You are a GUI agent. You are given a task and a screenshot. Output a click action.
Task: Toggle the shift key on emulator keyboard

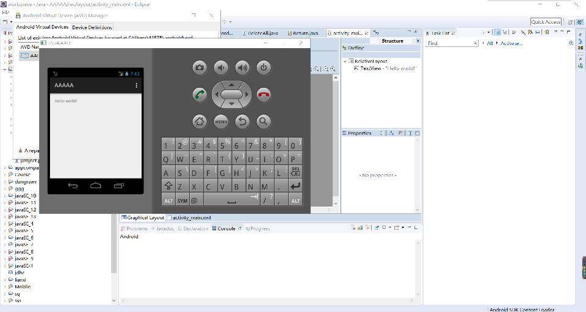[168, 186]
